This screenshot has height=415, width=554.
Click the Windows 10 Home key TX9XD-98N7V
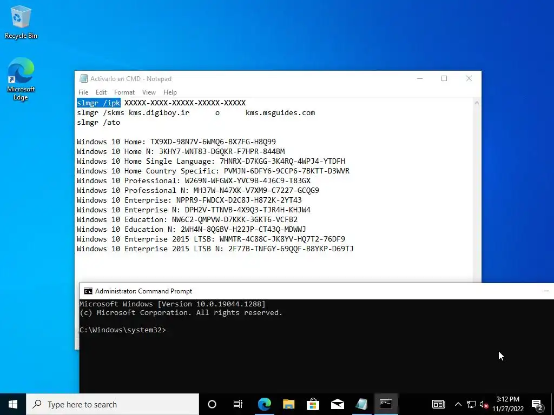tap(213, 142)
